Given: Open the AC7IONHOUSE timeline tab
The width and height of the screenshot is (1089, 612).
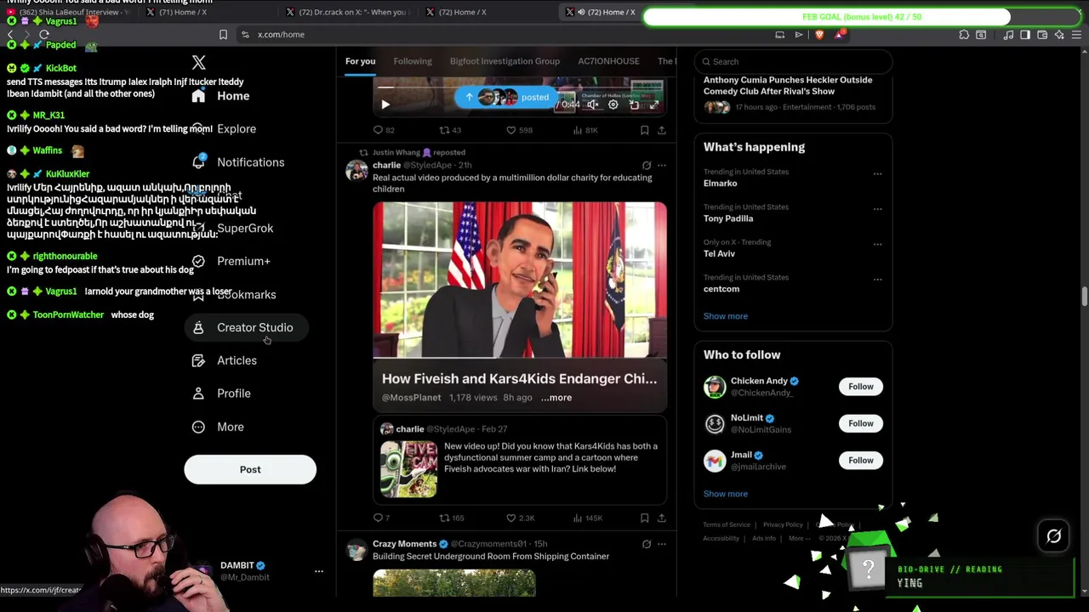Looking at the screenshot, I should [x=608, y=61].
